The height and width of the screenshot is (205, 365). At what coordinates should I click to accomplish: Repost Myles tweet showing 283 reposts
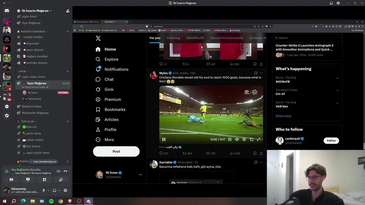point(187,153)
